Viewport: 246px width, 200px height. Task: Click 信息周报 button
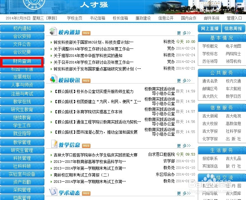pyautogui.click(x=233, y=29)
